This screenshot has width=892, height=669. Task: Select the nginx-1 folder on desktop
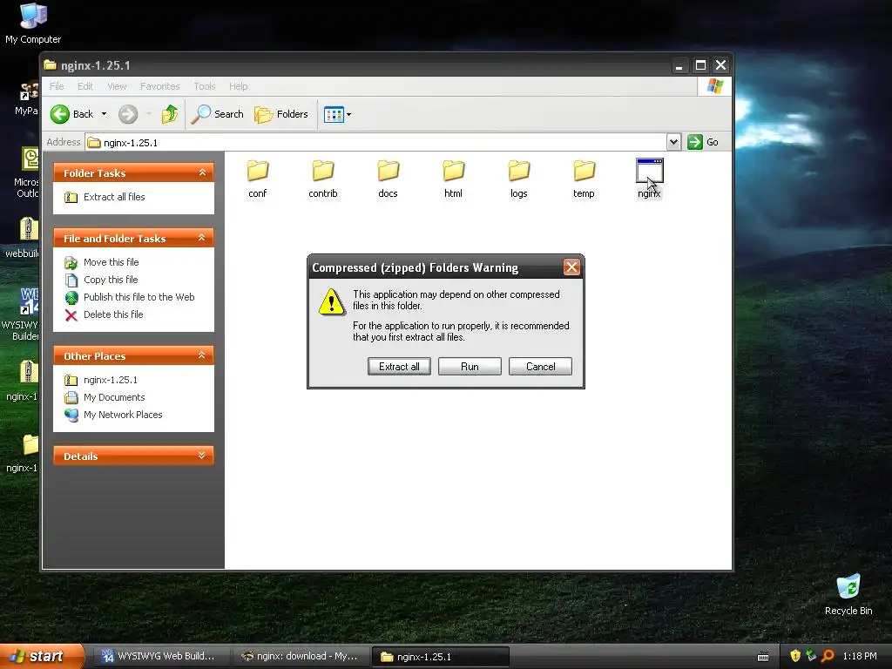(x=23, y=453)
